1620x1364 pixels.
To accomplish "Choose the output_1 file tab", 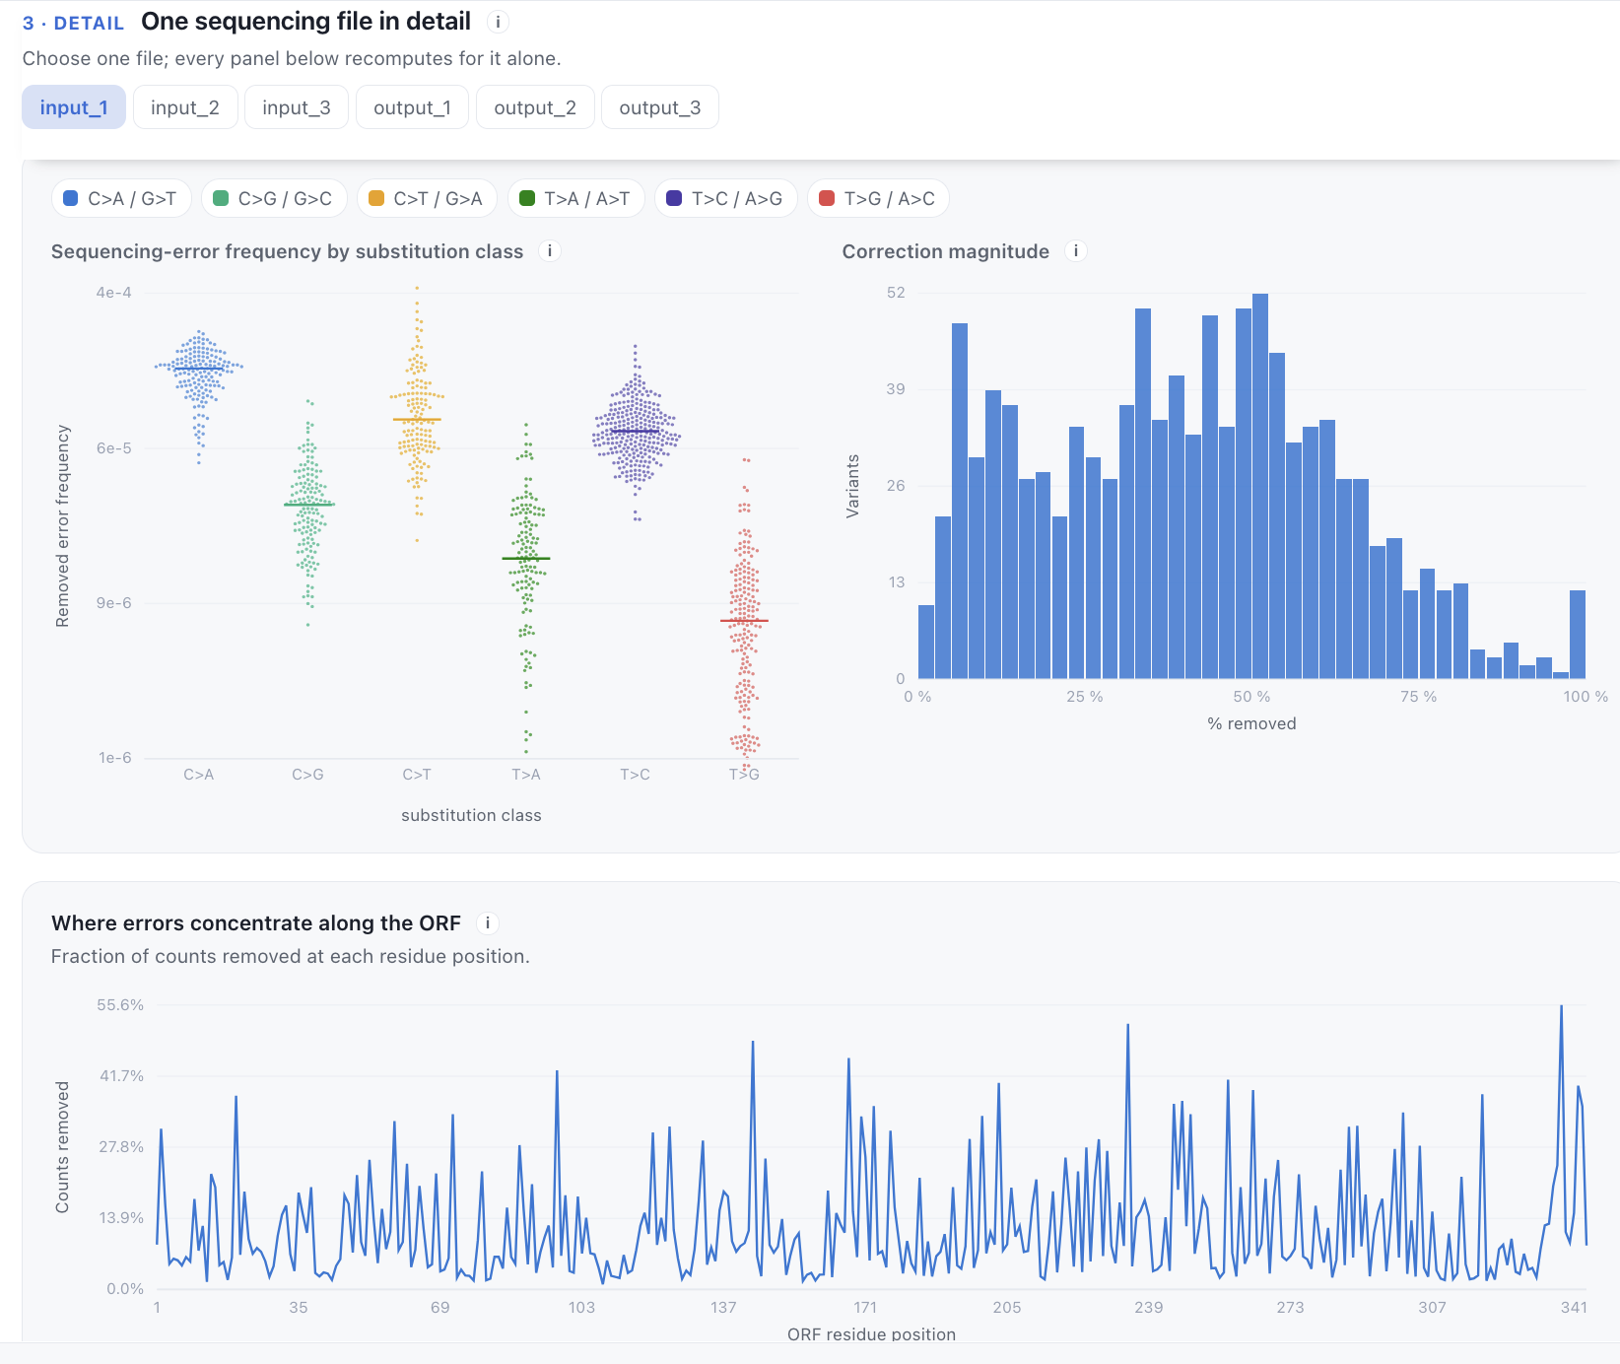I will pos(412,107).
